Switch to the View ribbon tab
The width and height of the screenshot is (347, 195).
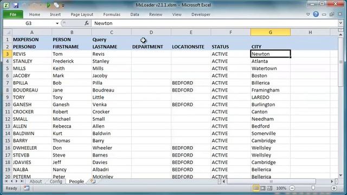point(177,15)
